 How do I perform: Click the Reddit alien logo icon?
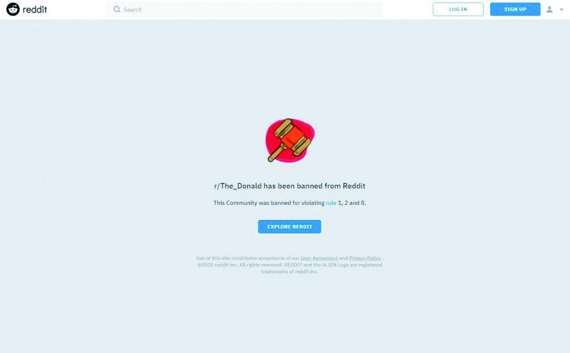13,9
